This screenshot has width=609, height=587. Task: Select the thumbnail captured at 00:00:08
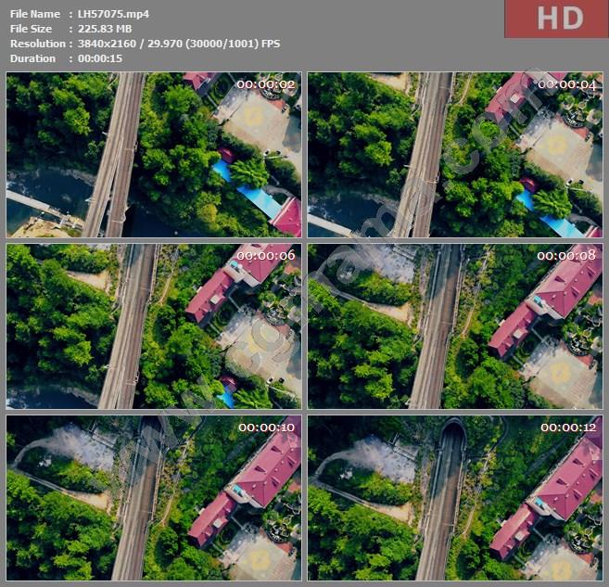454,325
